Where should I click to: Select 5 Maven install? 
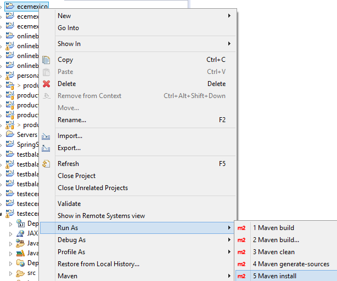(273, 276)
